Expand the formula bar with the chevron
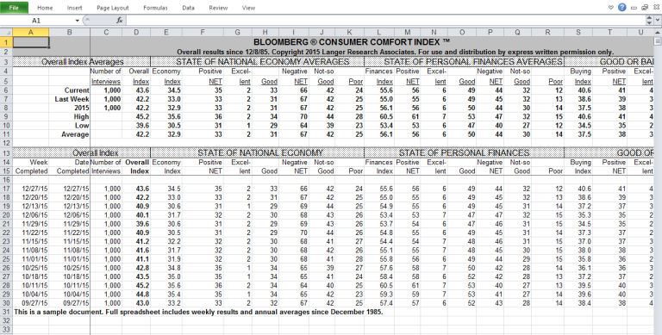662x335 pixels. pos(658,21)
